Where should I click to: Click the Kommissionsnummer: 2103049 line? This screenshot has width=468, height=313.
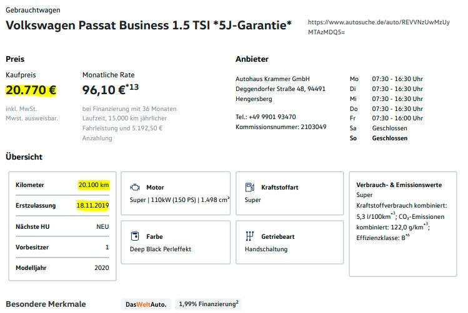pos(281,127)
